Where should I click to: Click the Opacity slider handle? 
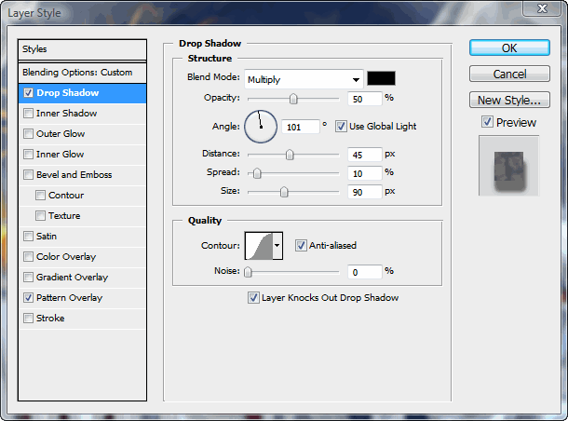click(x=293, y=99)
